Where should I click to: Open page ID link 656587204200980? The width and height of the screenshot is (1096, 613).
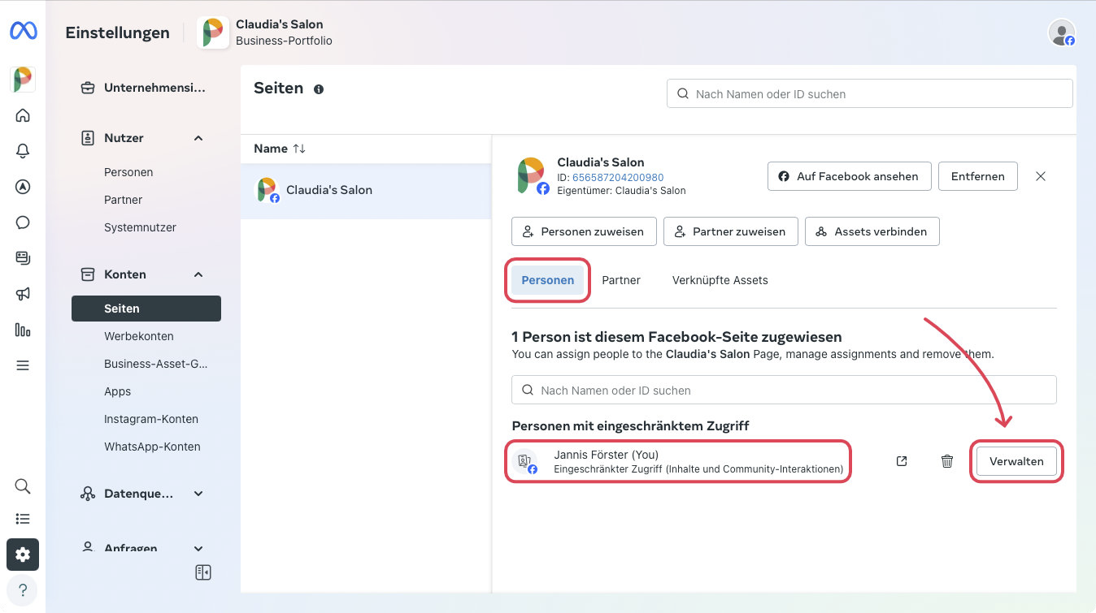pos(618,178)
